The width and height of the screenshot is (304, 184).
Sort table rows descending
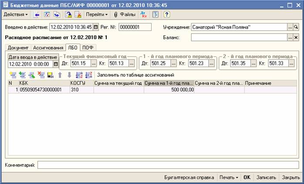(x=89, y=75)
